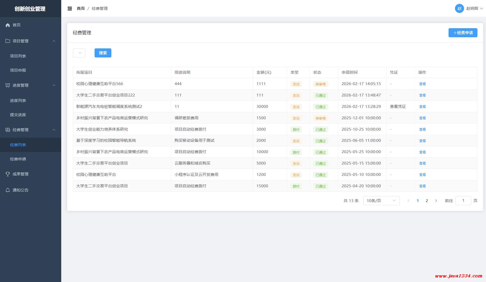
Task: Click the hamburger menu collapse icon
Action: click(x=70, y=9)
